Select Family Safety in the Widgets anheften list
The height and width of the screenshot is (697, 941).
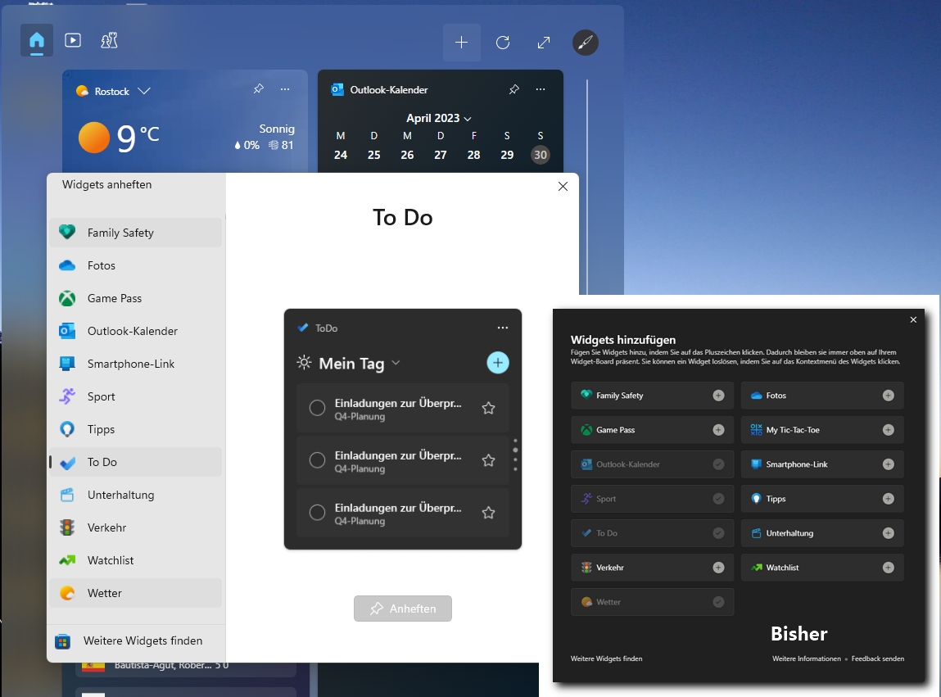pos(136,233)
